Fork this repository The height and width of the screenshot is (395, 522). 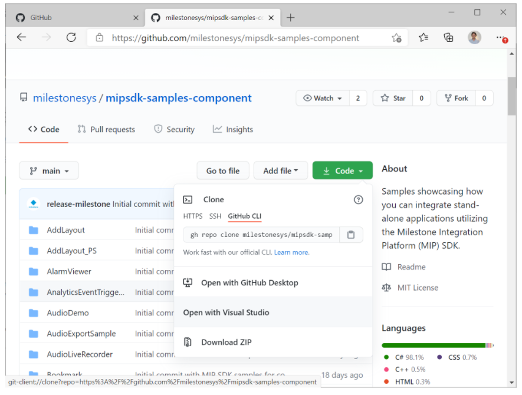[456, 98]
